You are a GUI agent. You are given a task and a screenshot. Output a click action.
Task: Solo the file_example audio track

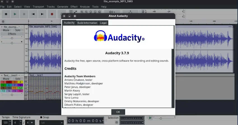18,30
